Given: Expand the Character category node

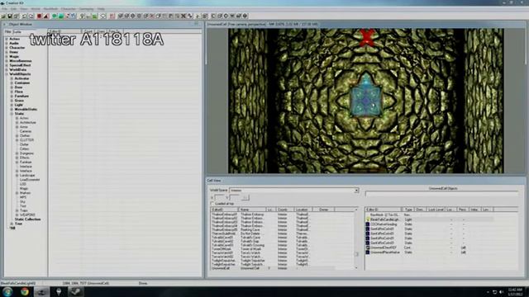Looking at the screenshot, I should point(7,48).
